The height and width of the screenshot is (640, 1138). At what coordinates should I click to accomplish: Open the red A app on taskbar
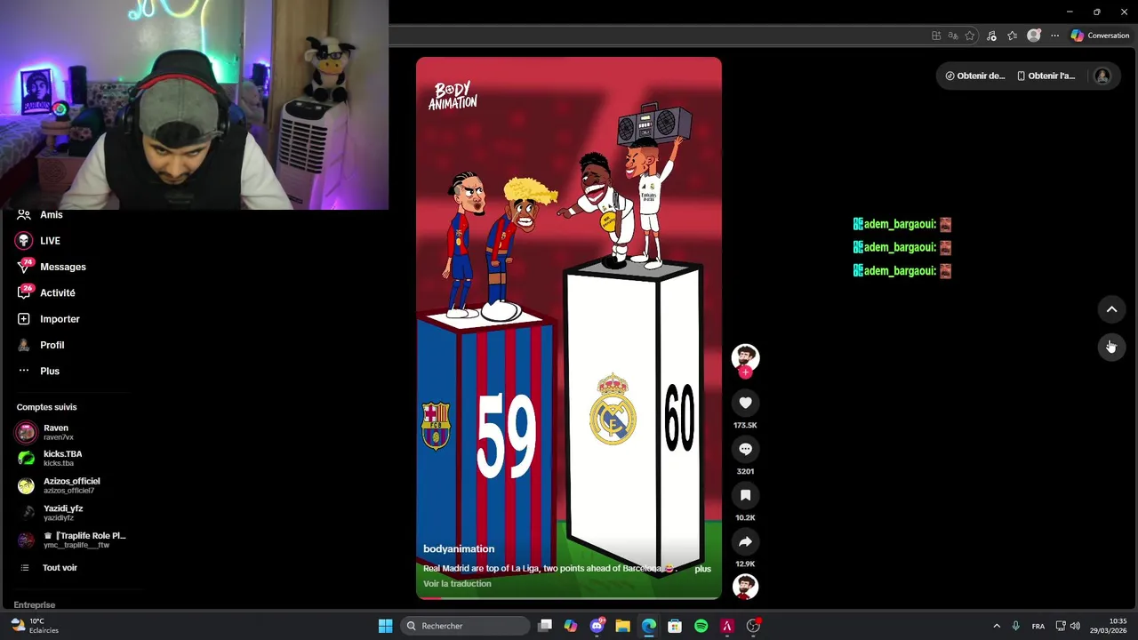pyautogui.click(x=726, y=626)
